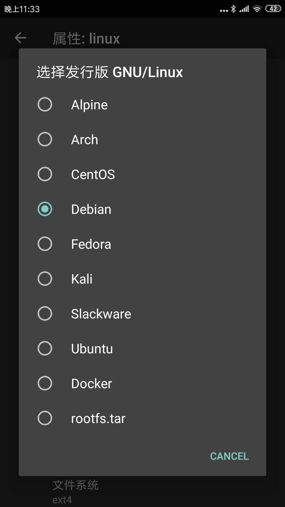Tap the Bluetooth status icon
The image size is (285, 507).
tap(233, 9)
